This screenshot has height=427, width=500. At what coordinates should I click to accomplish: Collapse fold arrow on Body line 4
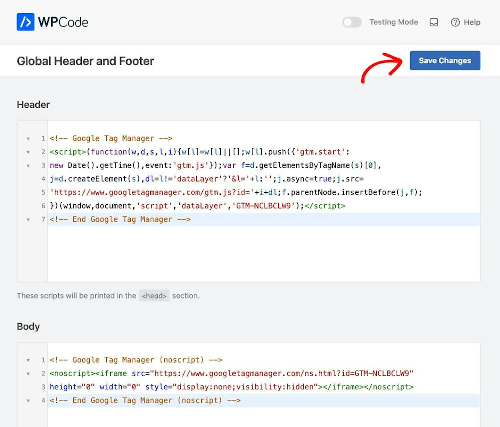click(28, 401)
